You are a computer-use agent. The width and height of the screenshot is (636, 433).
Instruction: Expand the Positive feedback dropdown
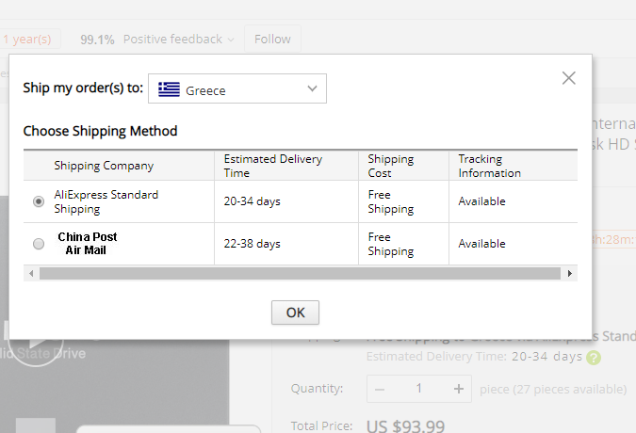point(178,40)
